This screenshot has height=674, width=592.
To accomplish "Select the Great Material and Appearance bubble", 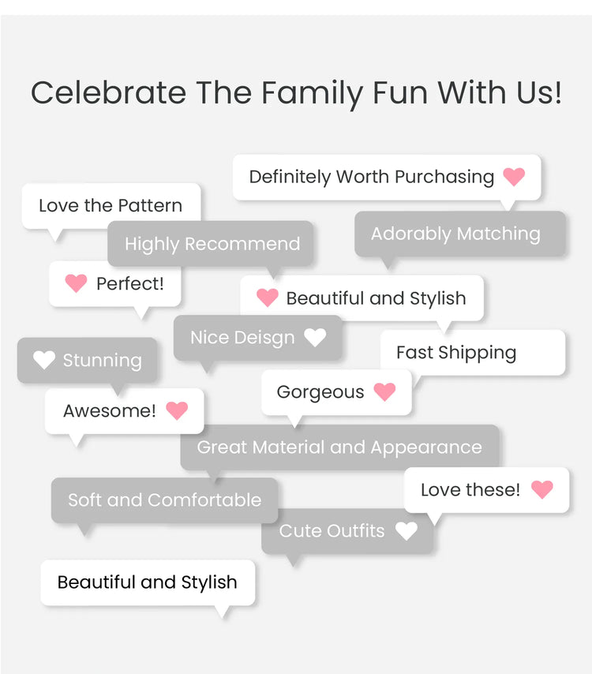I will 339,447.
